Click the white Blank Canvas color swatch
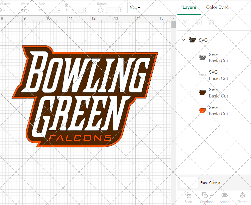Screen dimensions: 251x205 (x=189, y=183)
